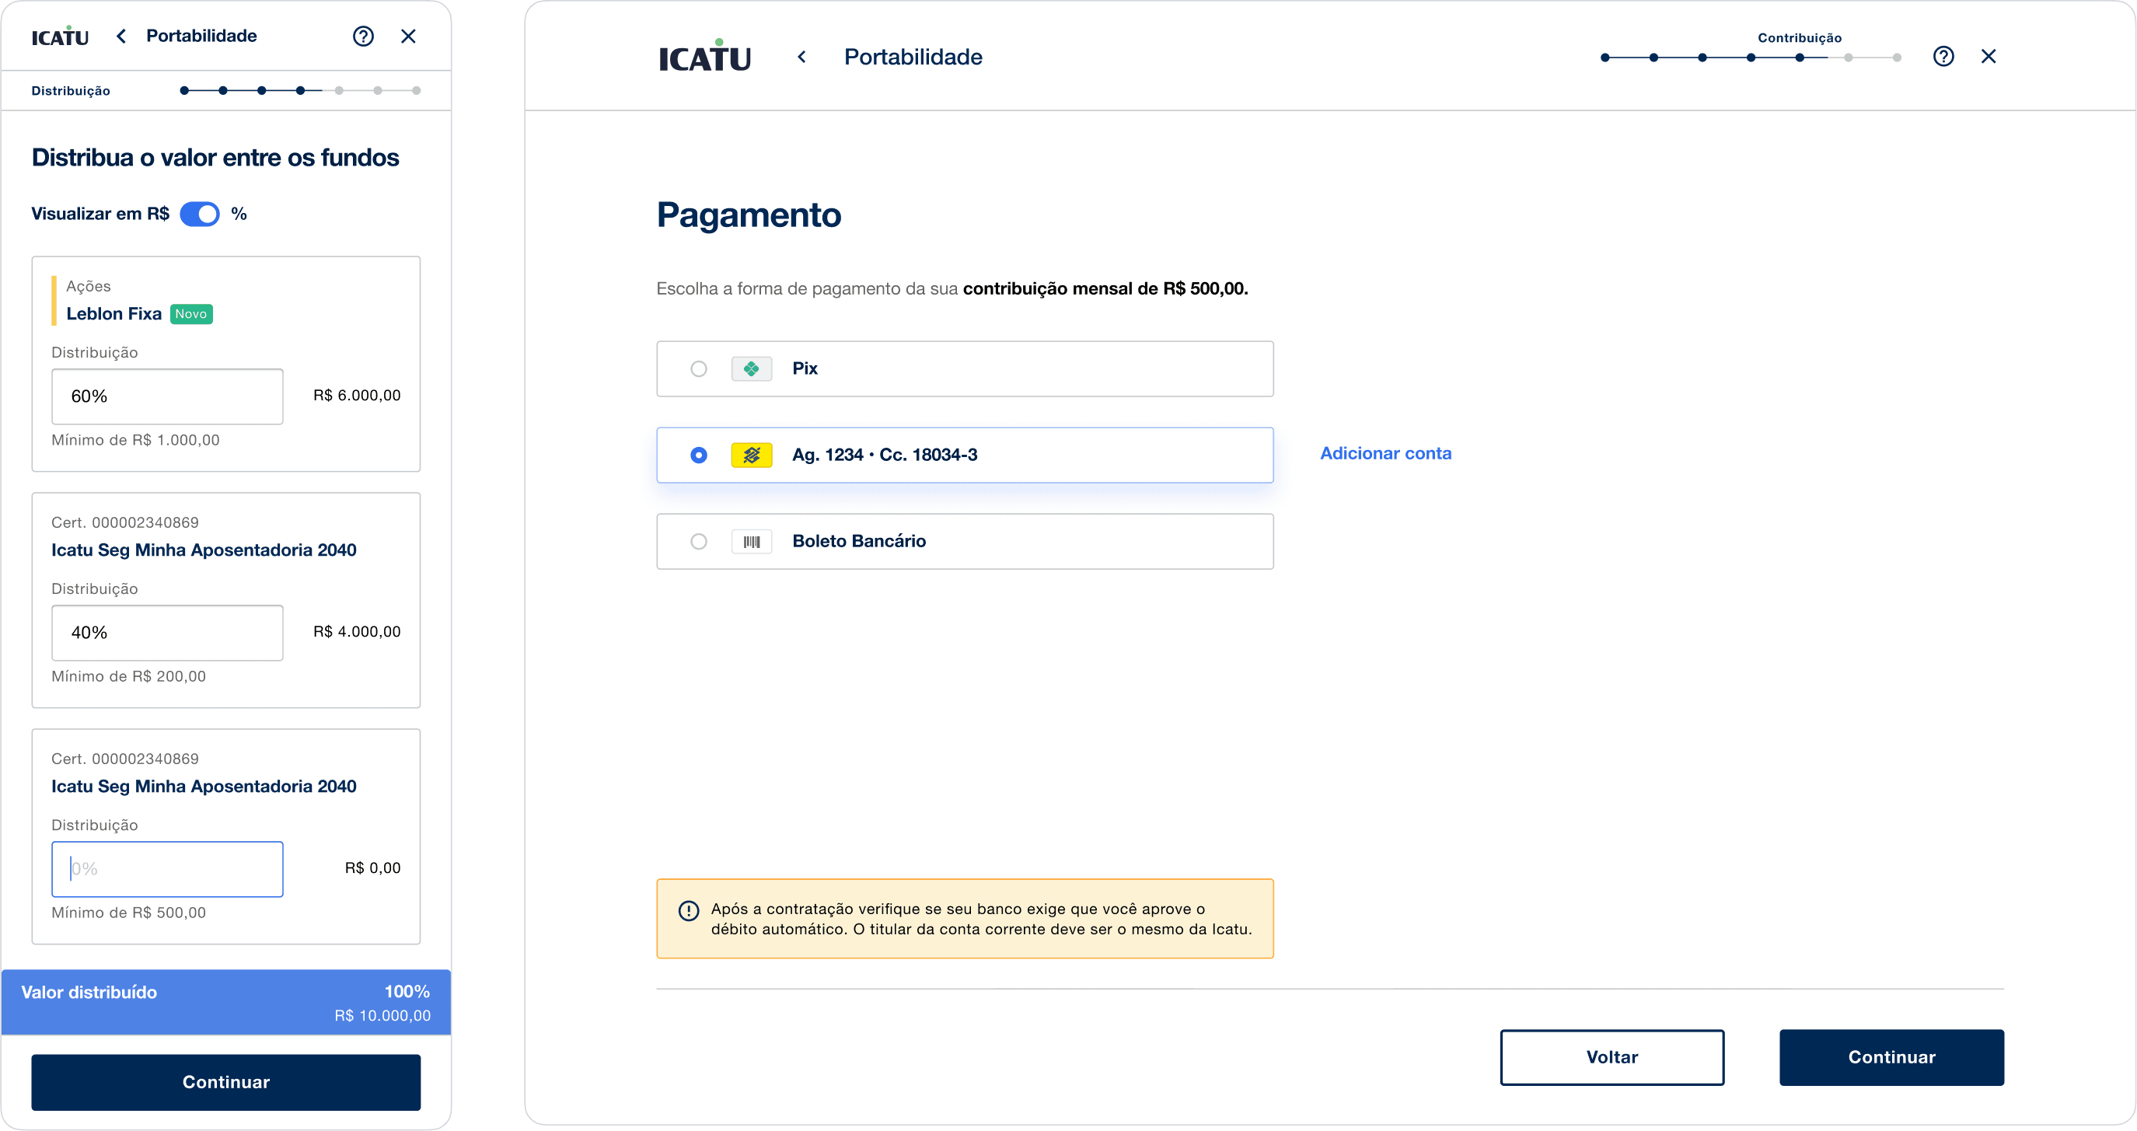Click the ICATU logo in the mobile panel
The height and width of the screenshot is (1131, 2137).
click(60, 37)
